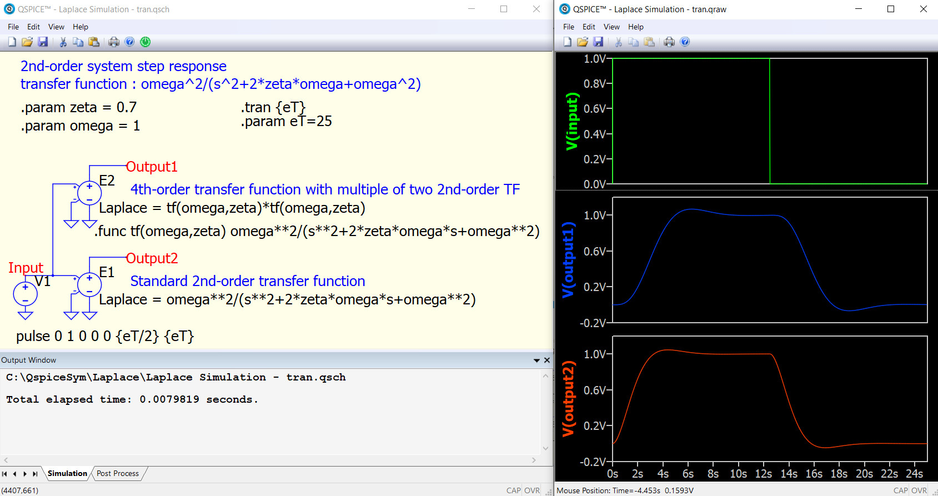Click output window scroll up arrow
This screenshot has height=496, width=938.
tap(546, 376)
